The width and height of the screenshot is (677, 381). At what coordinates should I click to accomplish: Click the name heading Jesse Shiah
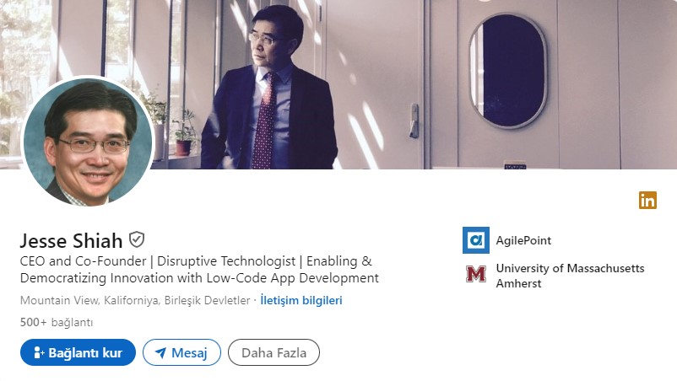71,240
